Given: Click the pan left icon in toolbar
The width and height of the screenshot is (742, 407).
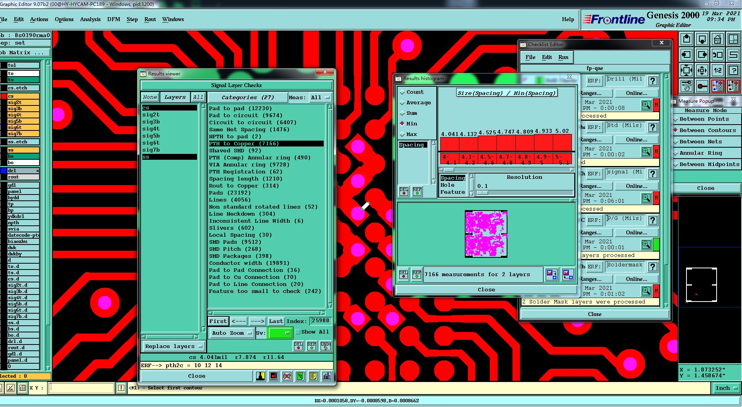Looking at the screenshot, I should point(686,55).
